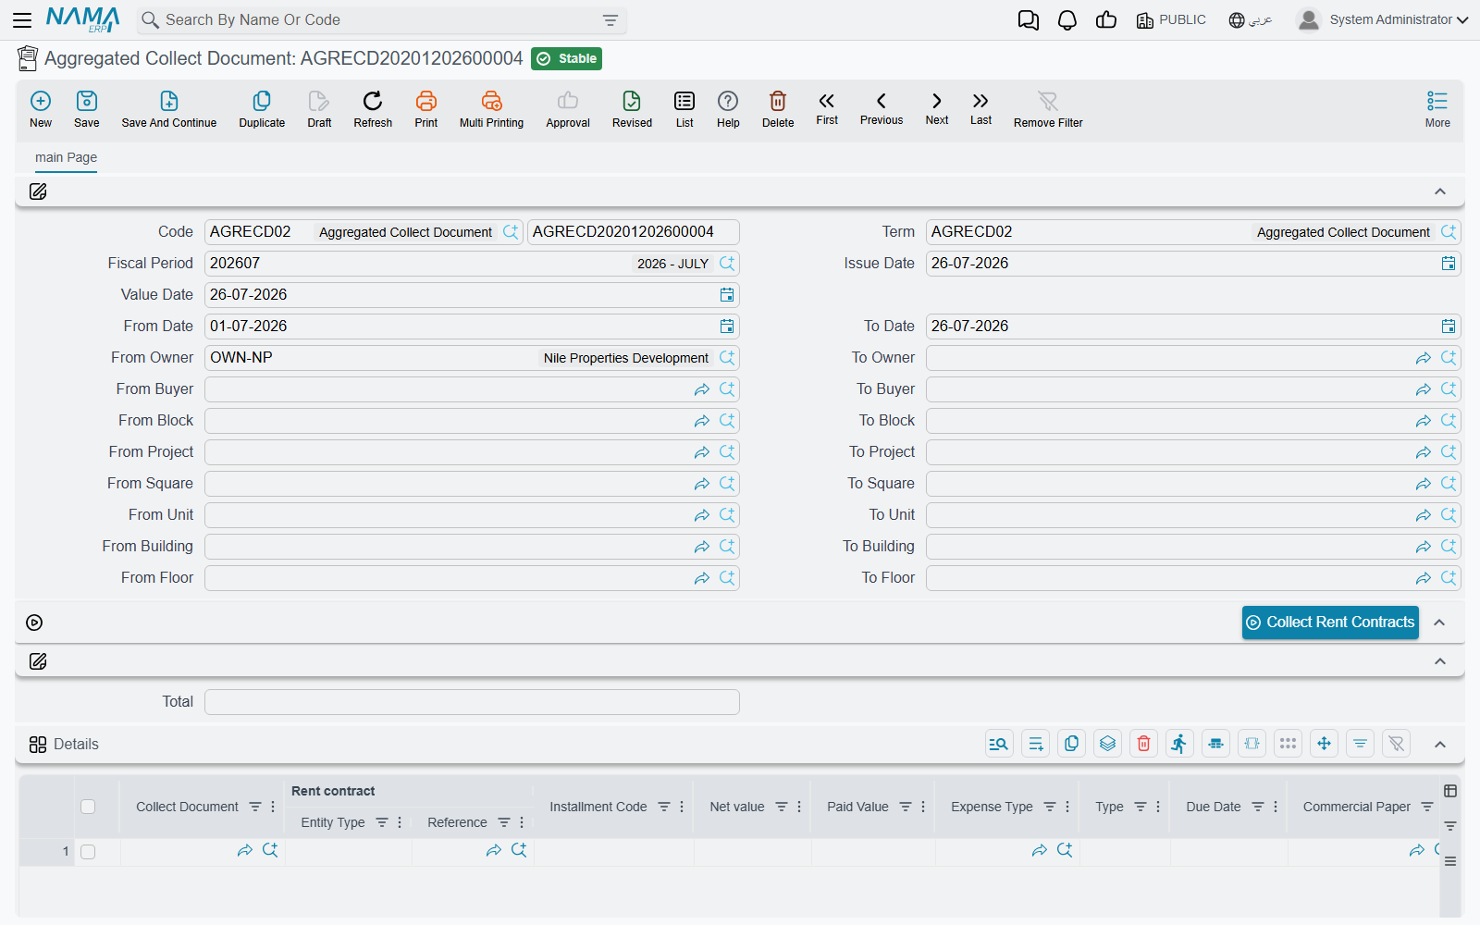Open Fiscal Period lookup search
The width and height of the screenshot is (1480, 925).
pos(727,264)
